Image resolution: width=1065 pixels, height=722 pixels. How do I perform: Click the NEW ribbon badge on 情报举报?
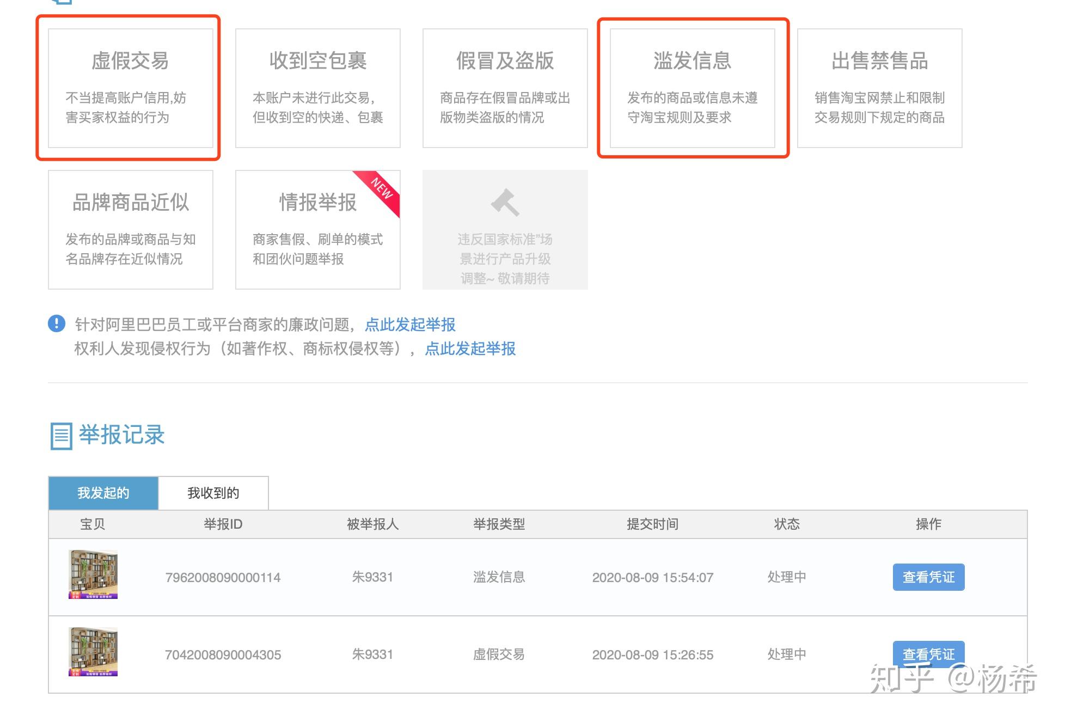click(383, 188)
